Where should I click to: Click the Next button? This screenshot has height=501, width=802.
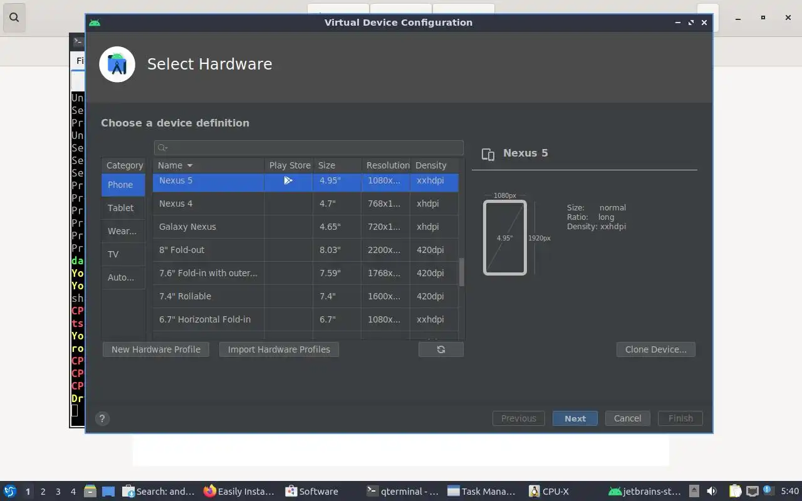pyautogui.click(x=575, y=418)
